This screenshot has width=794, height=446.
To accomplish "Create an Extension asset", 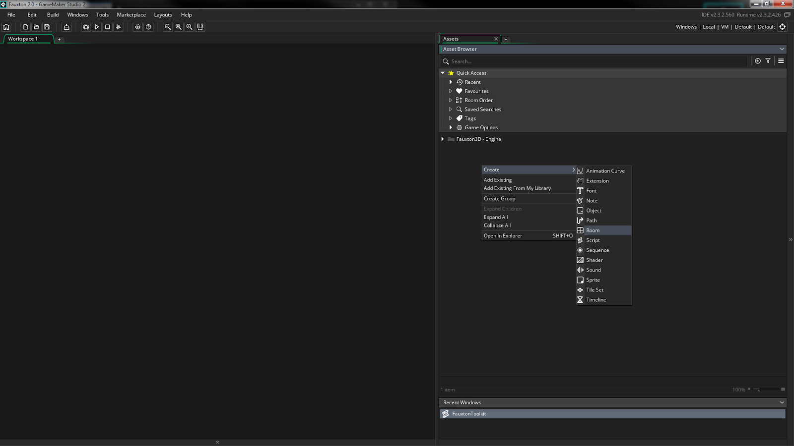I will [604, 181].
